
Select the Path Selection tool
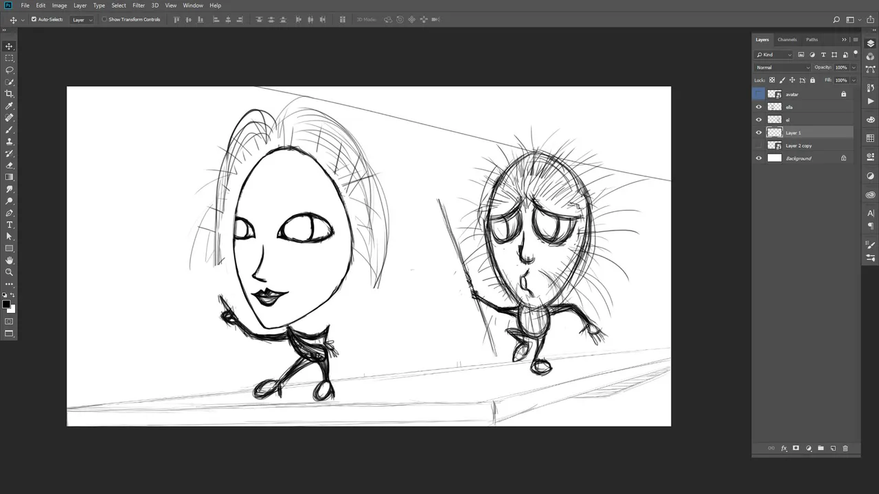click(9, 237)
